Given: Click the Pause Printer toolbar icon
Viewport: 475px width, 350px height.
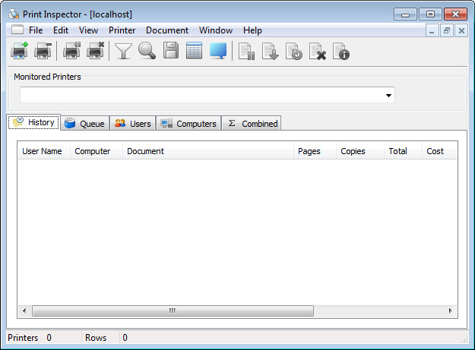Looking at the screenshot, I should tap(71, 51).
